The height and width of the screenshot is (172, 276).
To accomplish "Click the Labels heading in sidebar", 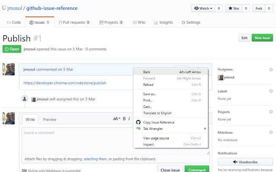I will [x=223, y=91].
